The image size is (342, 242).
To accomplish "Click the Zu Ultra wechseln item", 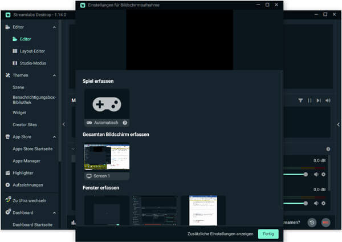I will pos(29,200).
